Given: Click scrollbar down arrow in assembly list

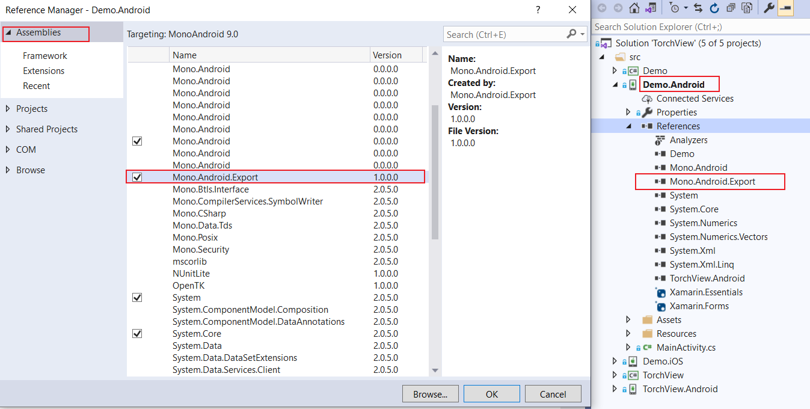Looking at the screenshot, I should 435,371.
